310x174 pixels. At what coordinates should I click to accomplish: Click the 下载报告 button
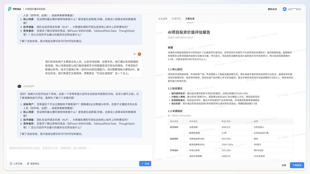click(297, 165)
